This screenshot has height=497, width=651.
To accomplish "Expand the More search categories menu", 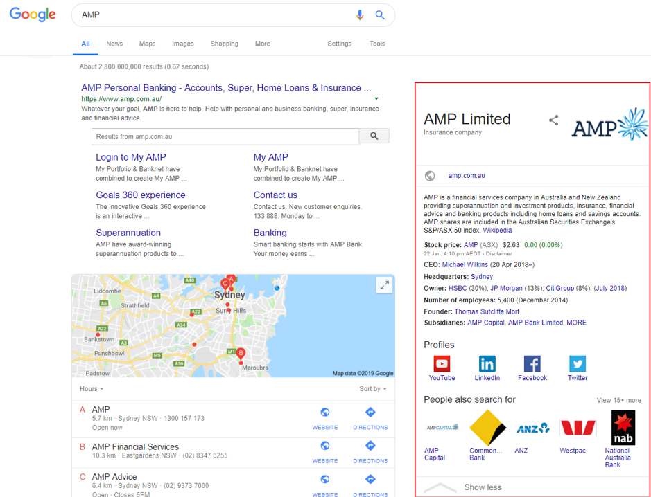I will pyautogui.click(x=262, y=44).
